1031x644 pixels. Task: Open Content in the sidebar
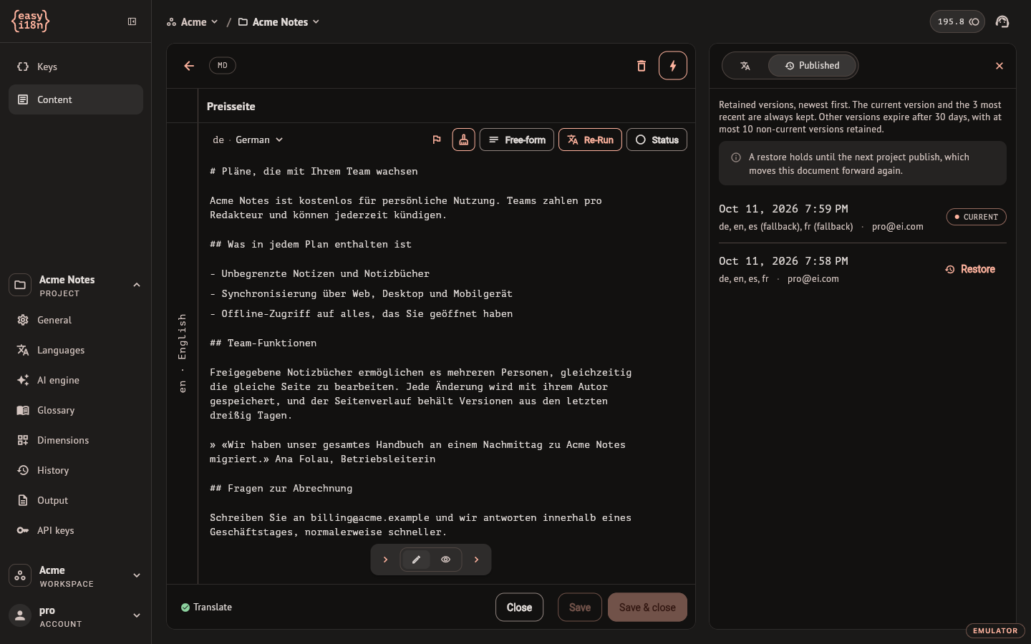click(76, 99)
